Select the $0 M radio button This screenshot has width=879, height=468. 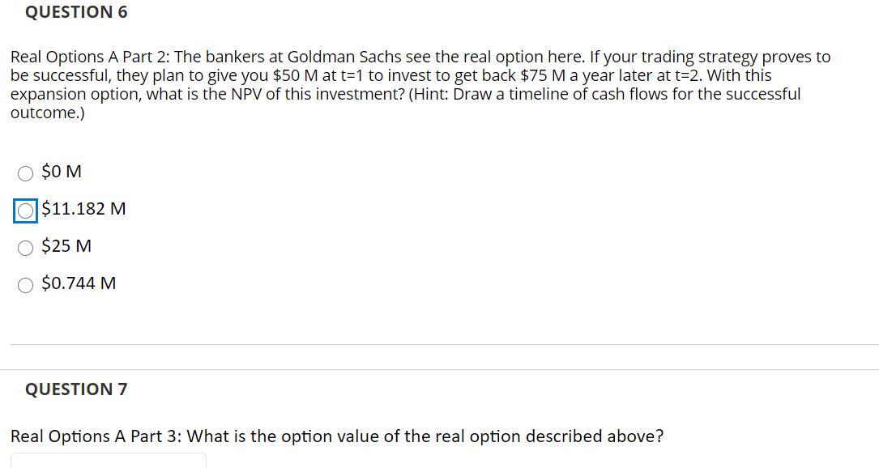click(25, 172)
